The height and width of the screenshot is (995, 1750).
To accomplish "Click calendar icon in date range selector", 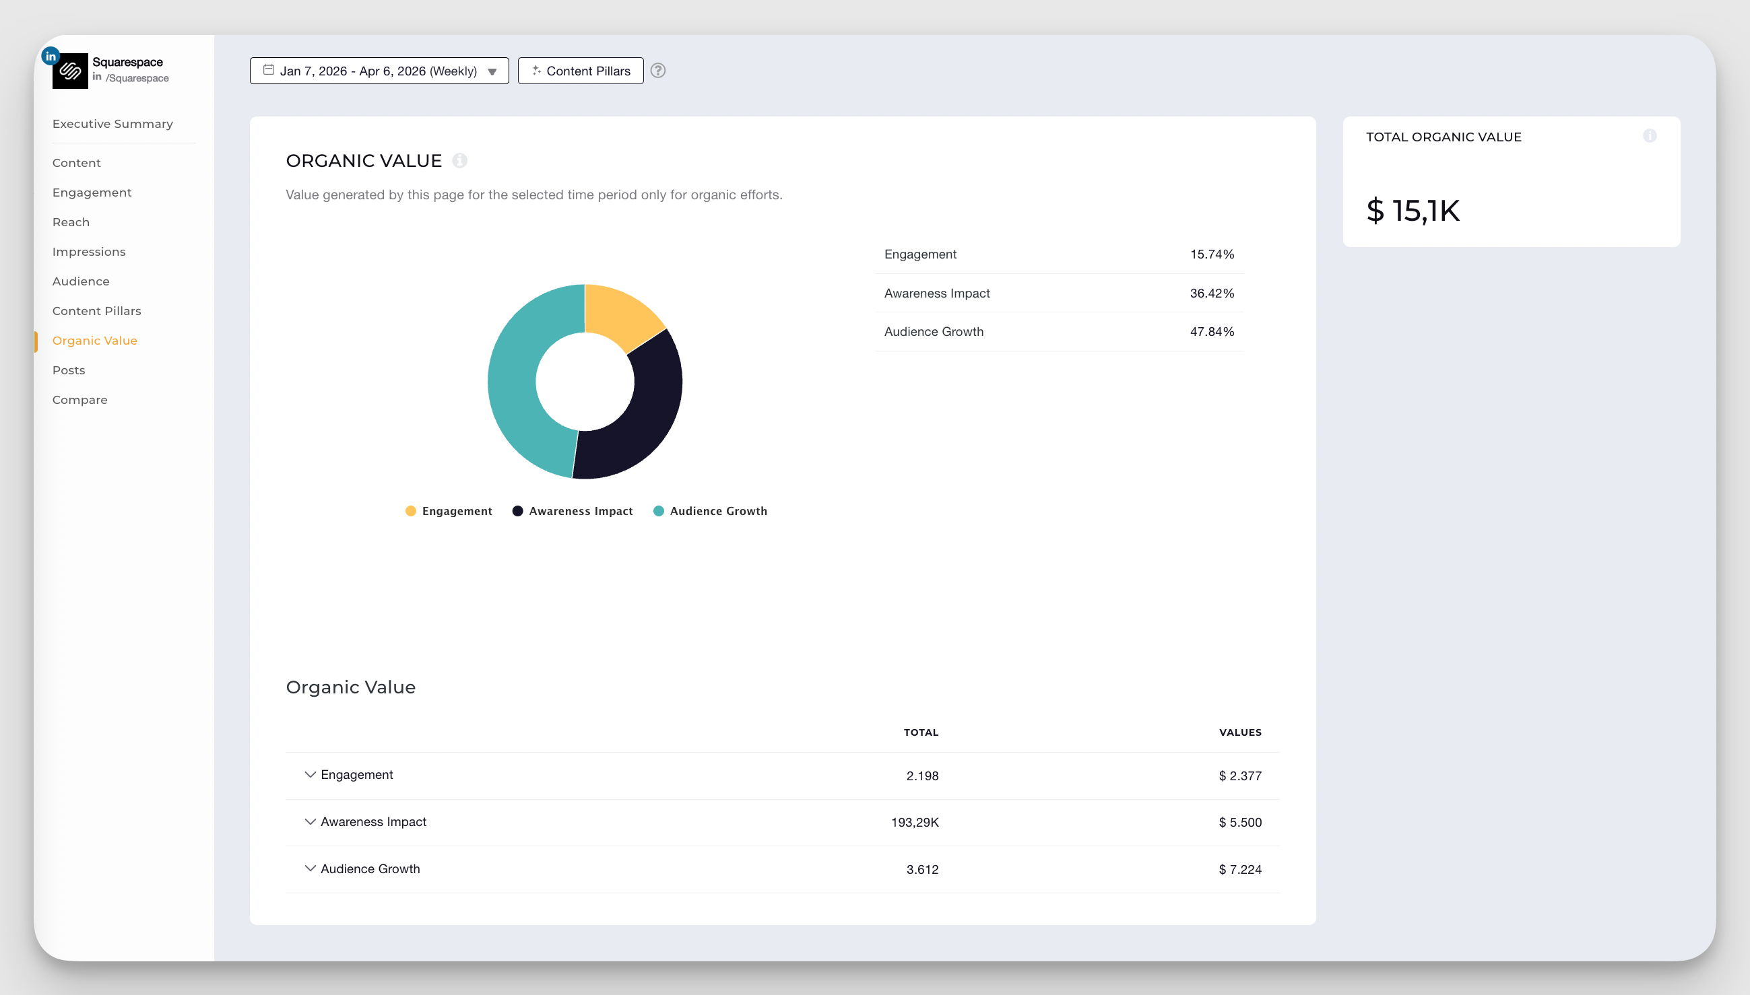I will (x=269, y=70).
